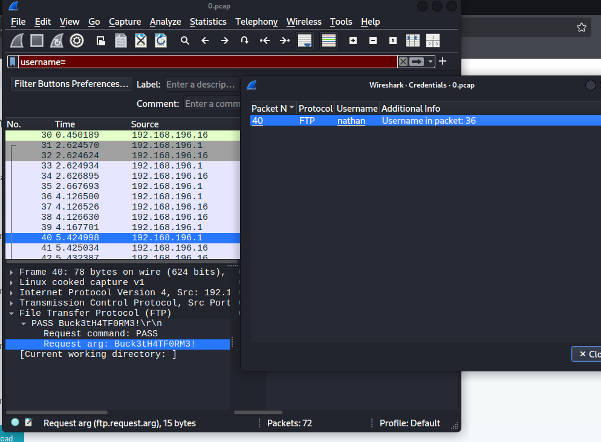The height and width of the screenshot is (442, 601).
Task: Collapse the PASS Buck3tH4TF0RM3! node
Action: tap(24, 324)
